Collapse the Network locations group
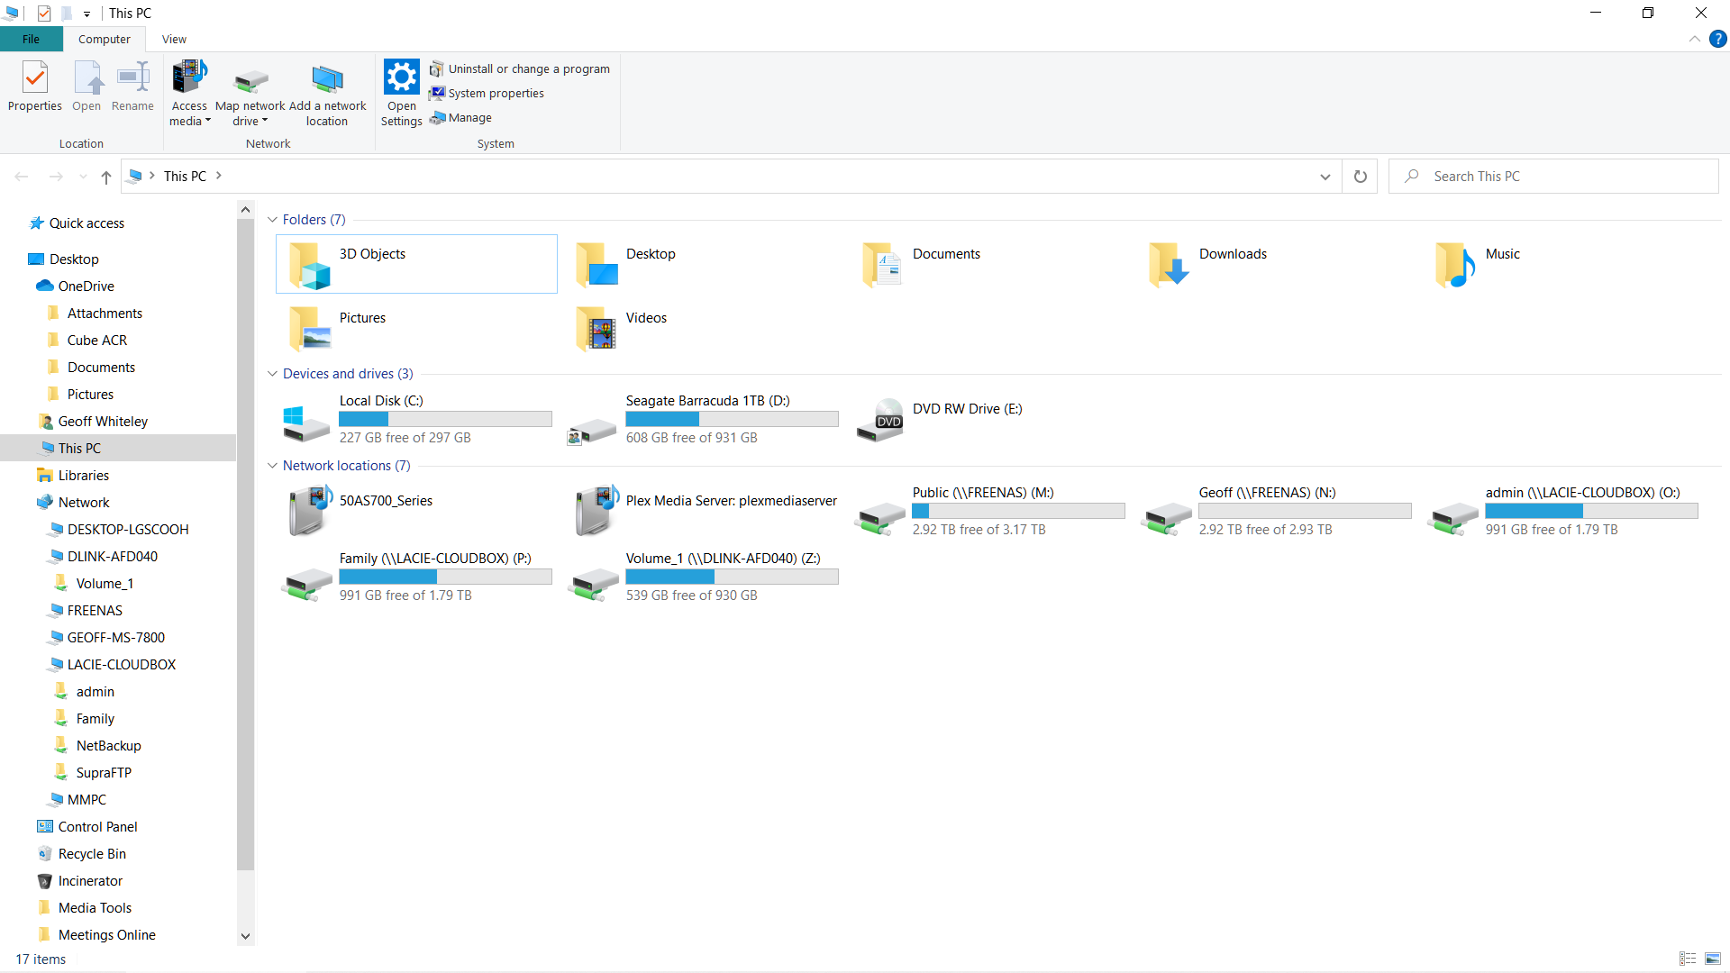The image size is (1730, 973). (x=272, y=466)
